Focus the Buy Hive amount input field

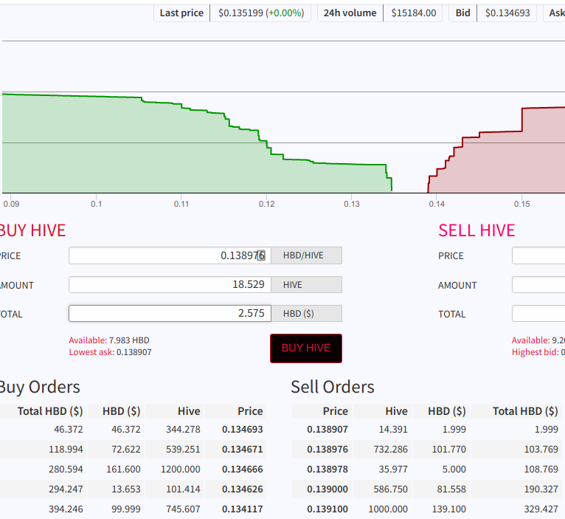(x=170, y=284)
